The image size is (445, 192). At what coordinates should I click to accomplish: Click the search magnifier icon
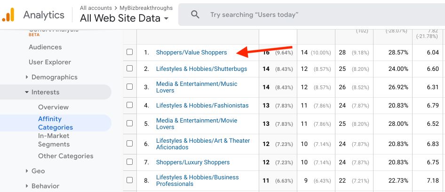(195, 15)
